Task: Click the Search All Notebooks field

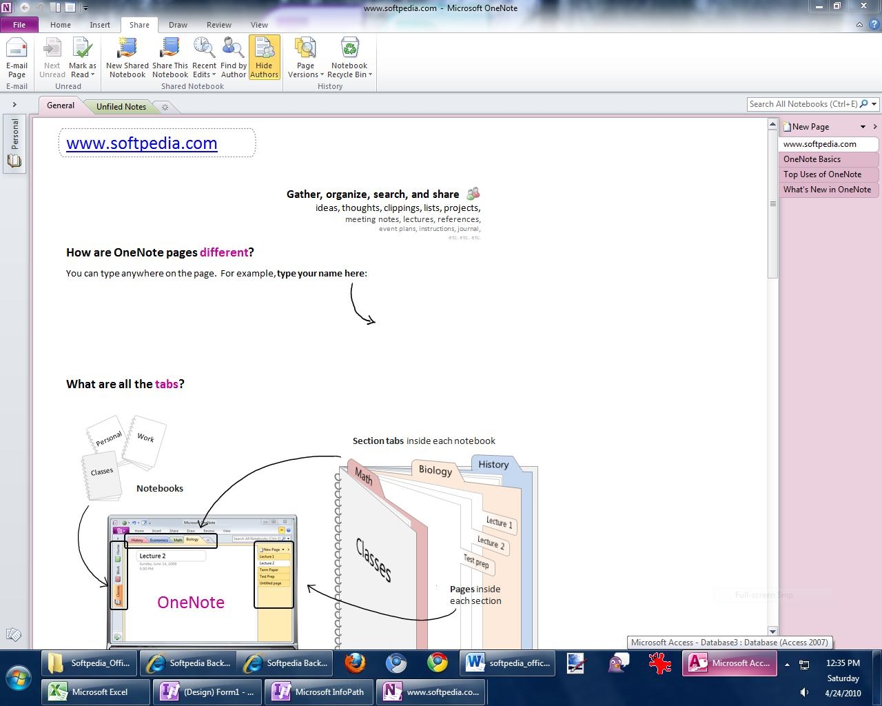Action: point(802,104)
